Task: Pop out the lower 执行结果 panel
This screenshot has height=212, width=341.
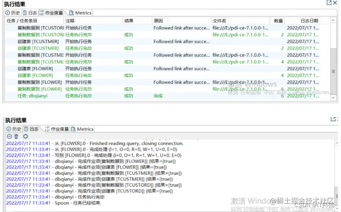Action: [x=333, y=119]
